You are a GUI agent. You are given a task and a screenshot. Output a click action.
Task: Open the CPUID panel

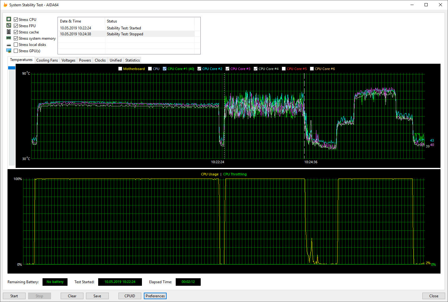coord(130,296)
